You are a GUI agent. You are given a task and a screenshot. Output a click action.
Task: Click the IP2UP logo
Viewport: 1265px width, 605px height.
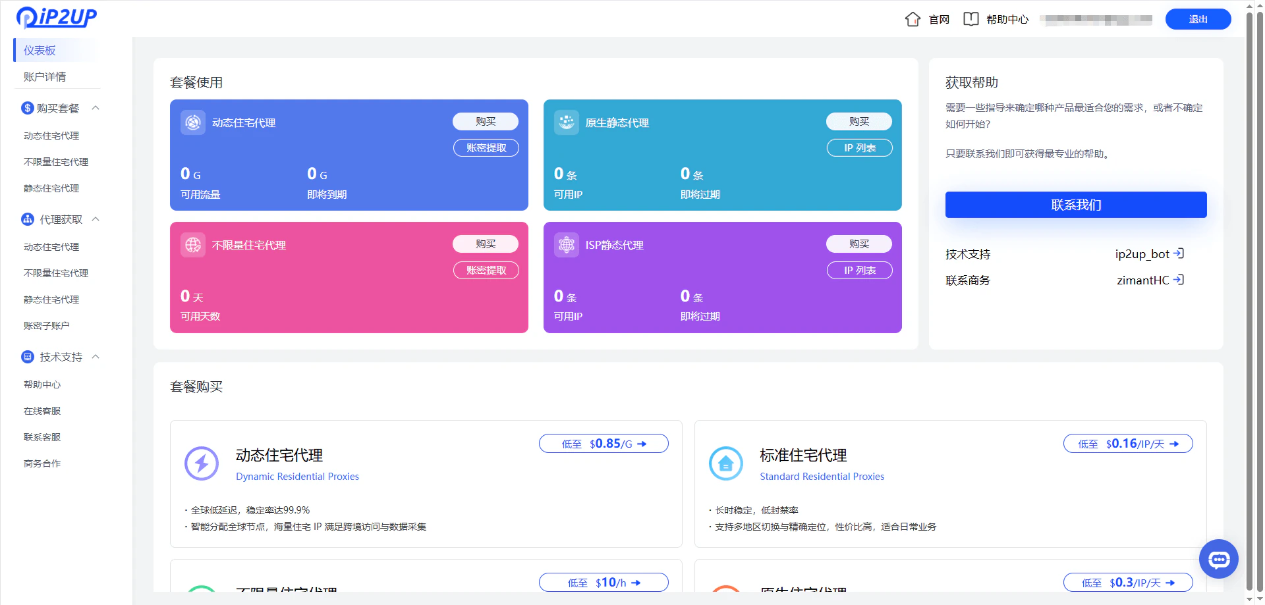pos(56,18)
